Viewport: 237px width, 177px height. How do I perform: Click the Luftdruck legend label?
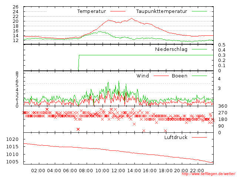point(176,137)
